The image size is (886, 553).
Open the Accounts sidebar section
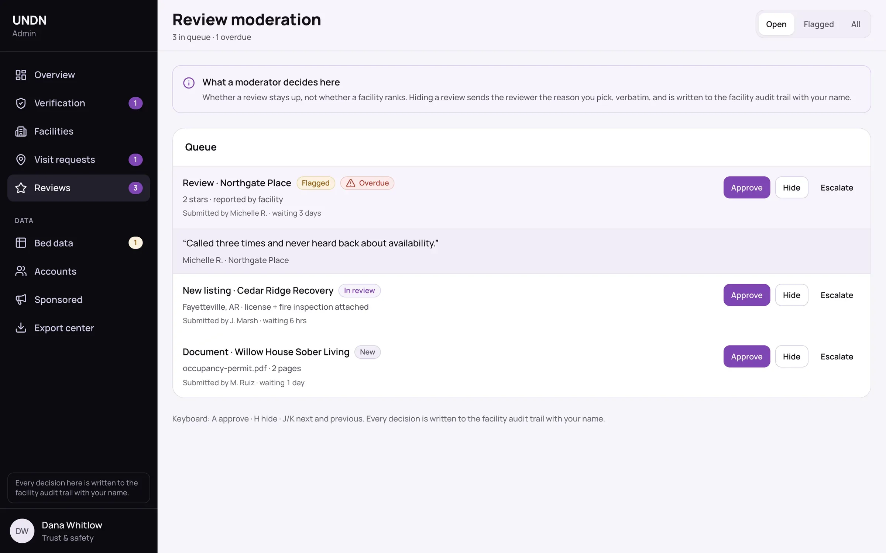(x=79, y=271)
